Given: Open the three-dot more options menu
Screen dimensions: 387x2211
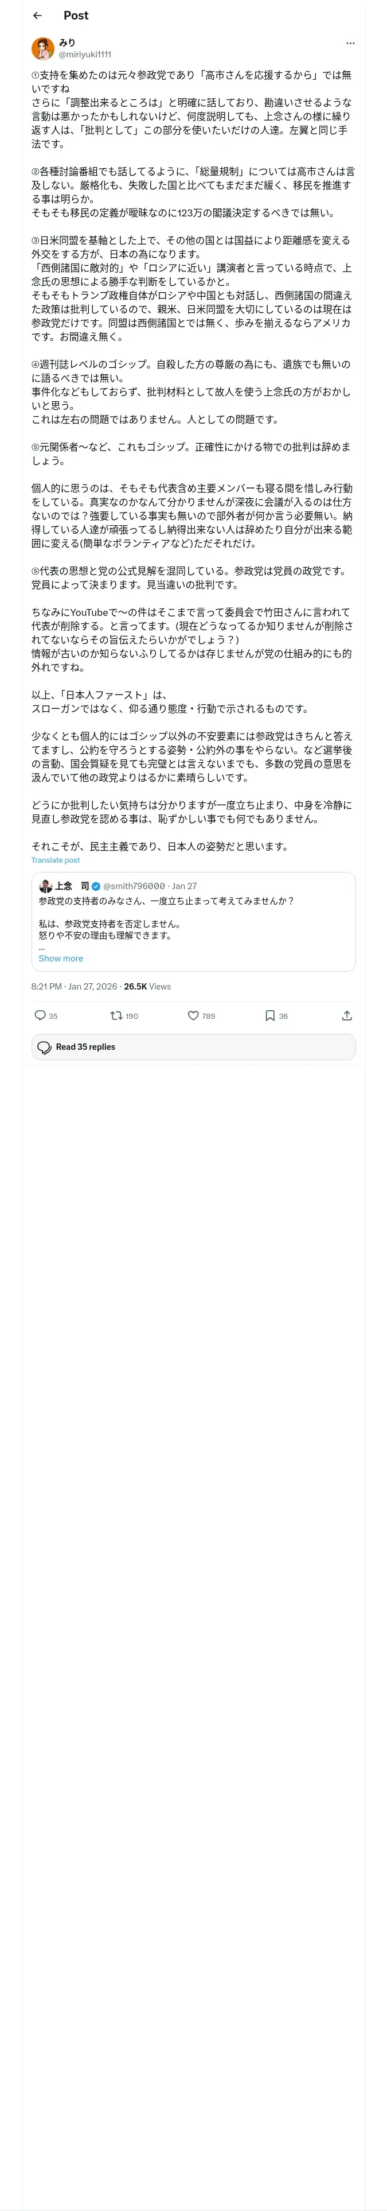Looking at the screenshot, I should (349, 43).
